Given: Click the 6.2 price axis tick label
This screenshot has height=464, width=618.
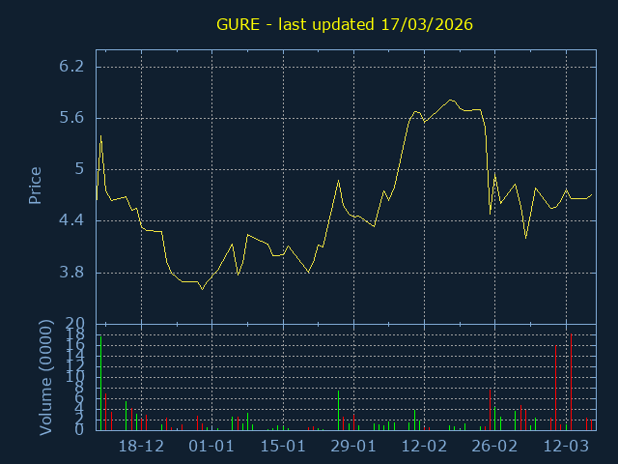Looking at the screenshot, I should (71, 67).
